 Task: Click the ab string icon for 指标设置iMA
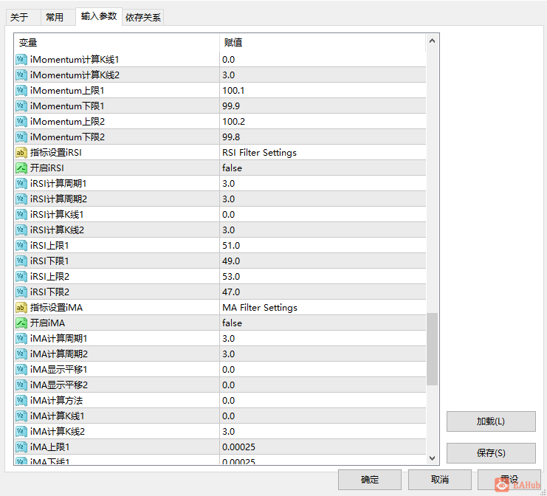click(21, 307)
